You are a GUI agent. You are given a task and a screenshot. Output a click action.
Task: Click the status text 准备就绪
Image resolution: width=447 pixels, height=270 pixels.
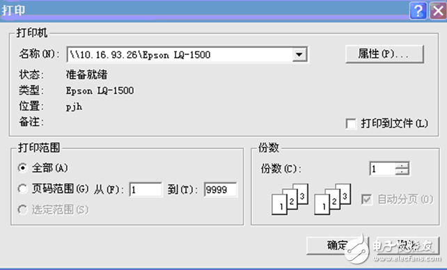pos(86,75)
